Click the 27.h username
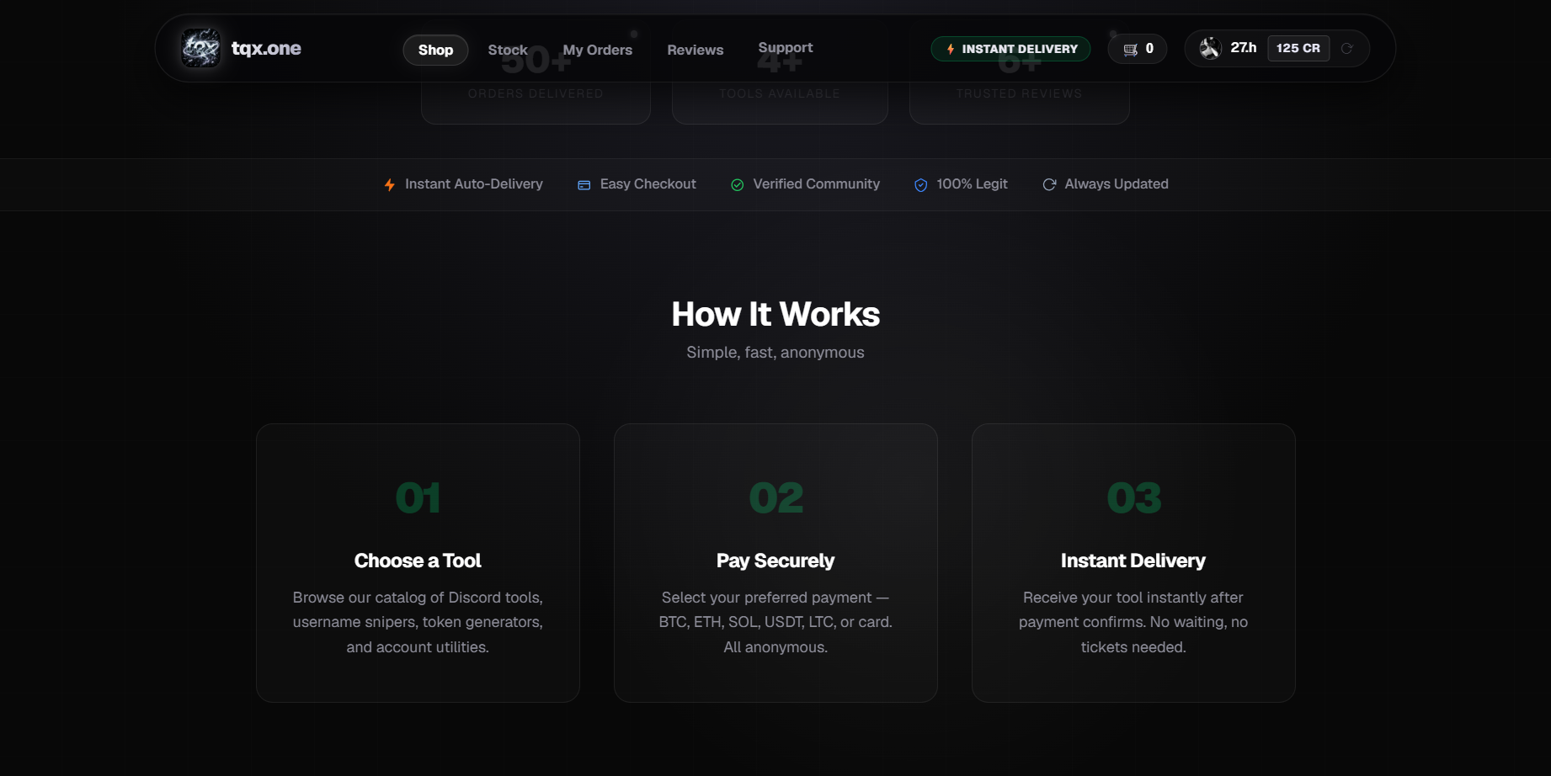The height and width of the screenshot is (776, 1551). pyautogui.click(x=1243, y=48)
